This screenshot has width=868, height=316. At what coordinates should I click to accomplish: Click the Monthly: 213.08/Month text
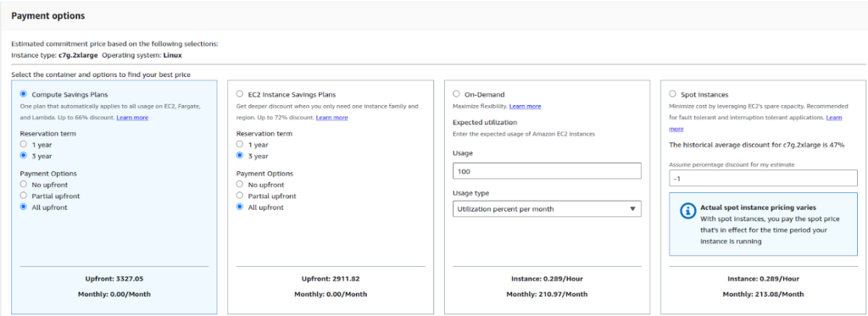(764, 294)
